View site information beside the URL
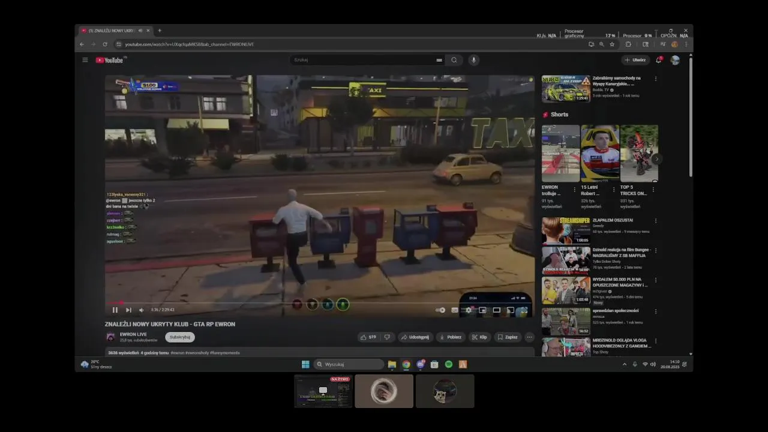 click(x=119, y=44)
